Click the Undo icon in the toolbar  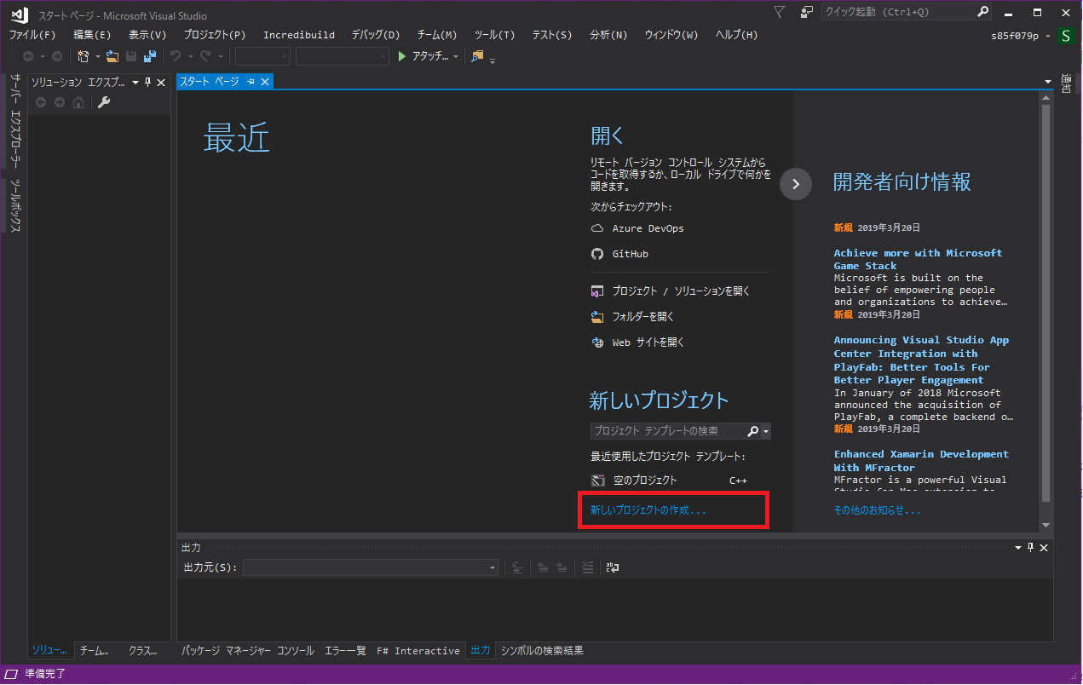point(175,56)
